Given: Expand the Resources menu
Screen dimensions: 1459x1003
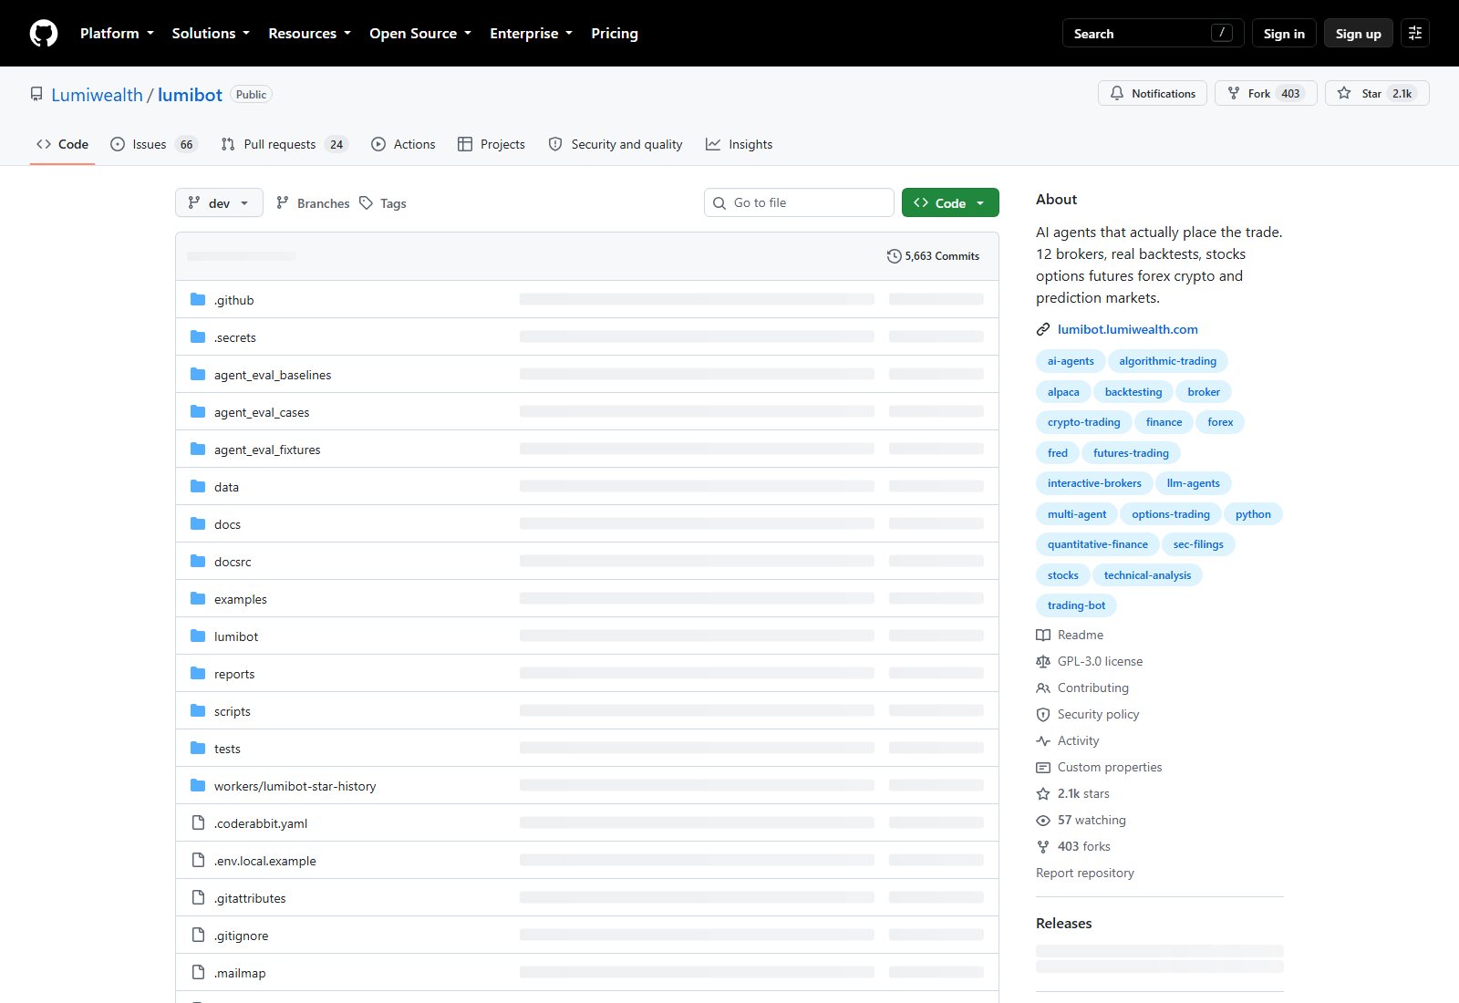Looking at the screenshot, I should 309,34.
